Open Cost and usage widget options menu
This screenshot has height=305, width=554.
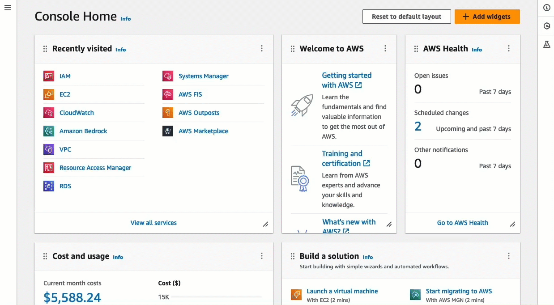[x=262, y=256]
